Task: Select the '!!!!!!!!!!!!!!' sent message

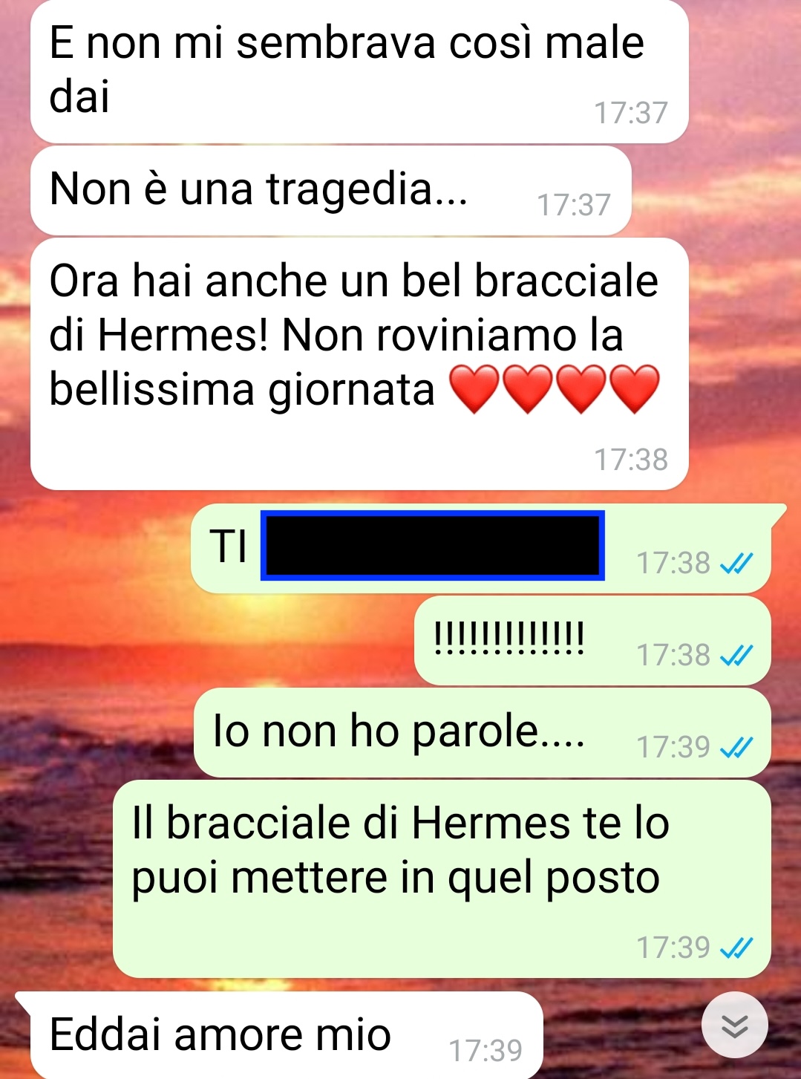Action: pyautogui.click(x=592, y=640)
